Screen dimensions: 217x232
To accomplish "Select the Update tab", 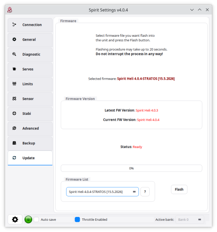I will (x=30, y=158).
